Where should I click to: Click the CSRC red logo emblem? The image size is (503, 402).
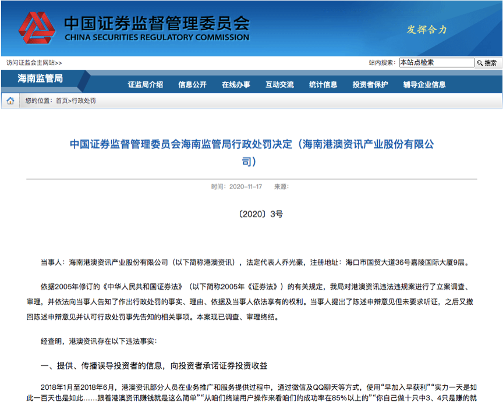[37, 28]
